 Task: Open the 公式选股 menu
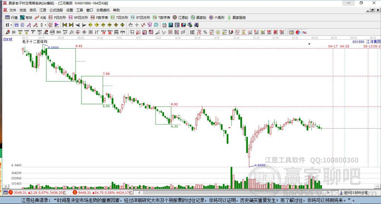click(x=56, y=10)
